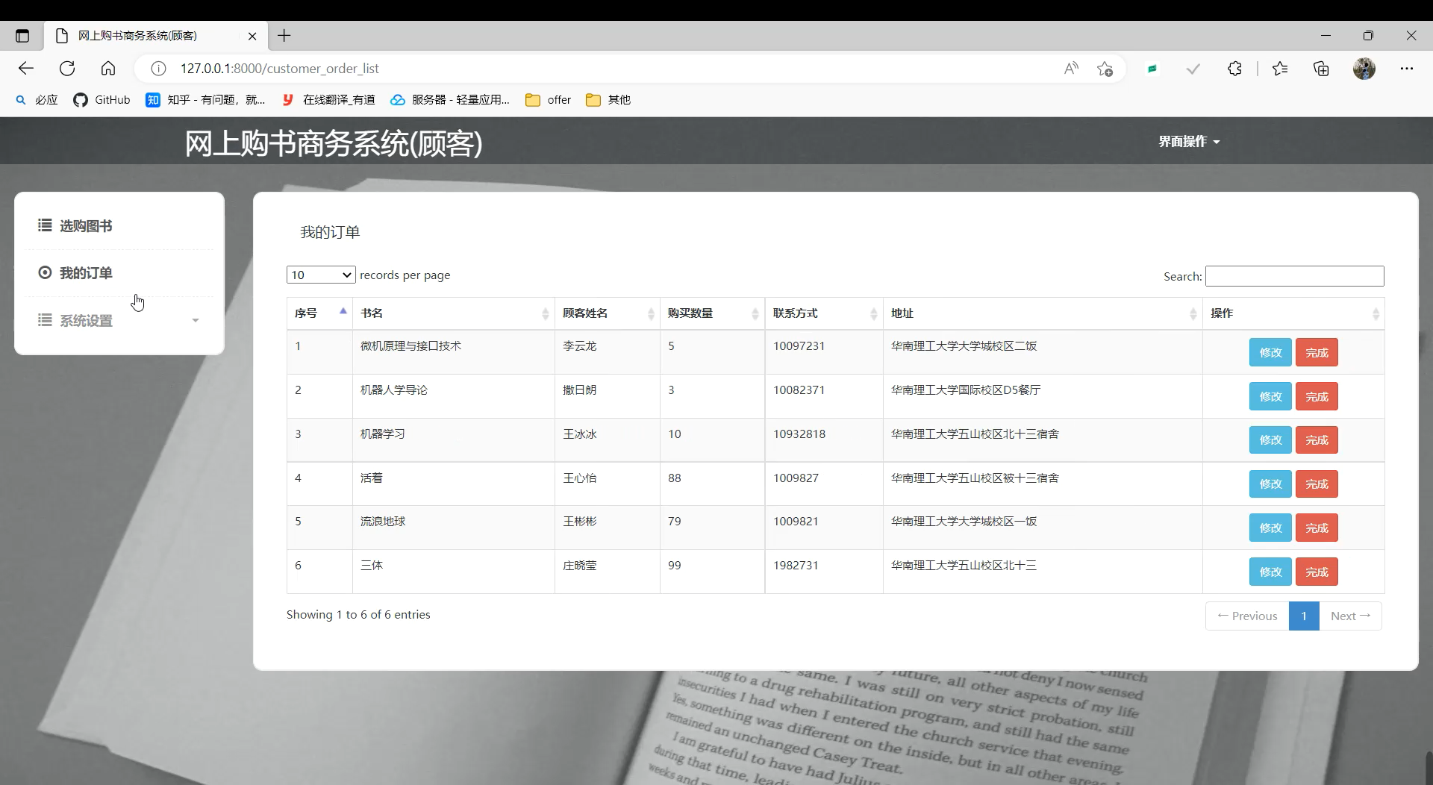Screen dimensions: 1433x785
Task: Open the 在线翻译_有道 bookmark
Action: (x=328, y=100)
